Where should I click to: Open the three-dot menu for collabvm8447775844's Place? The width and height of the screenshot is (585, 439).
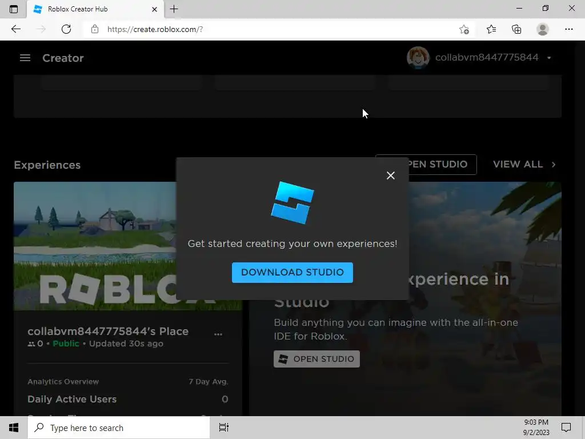coord(218,334)
